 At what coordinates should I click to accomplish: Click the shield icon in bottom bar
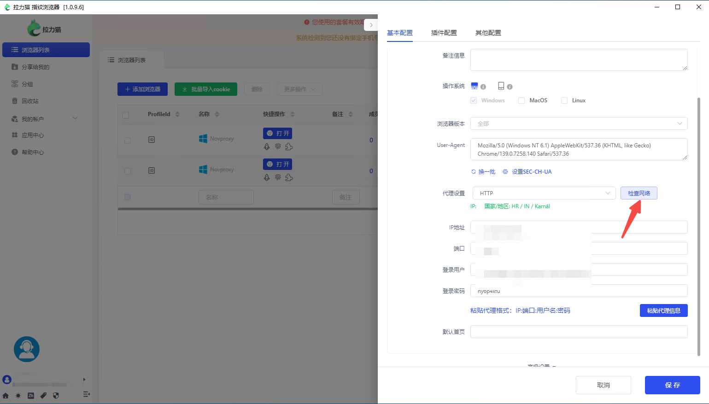click(56, 395)
